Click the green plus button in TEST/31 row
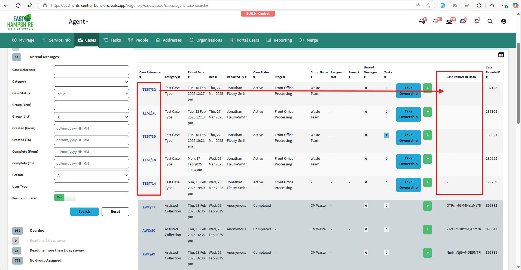The width and height of the screenshot is (521, 270). click(x=428, y=112)
